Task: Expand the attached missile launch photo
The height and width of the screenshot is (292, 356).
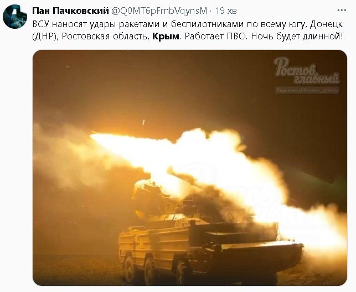Action: coord(190,168)
